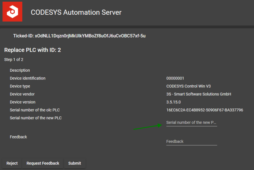Screen dimensions: 254x170
Task: Focus the Feedback input field
Action: pos(192,142)
